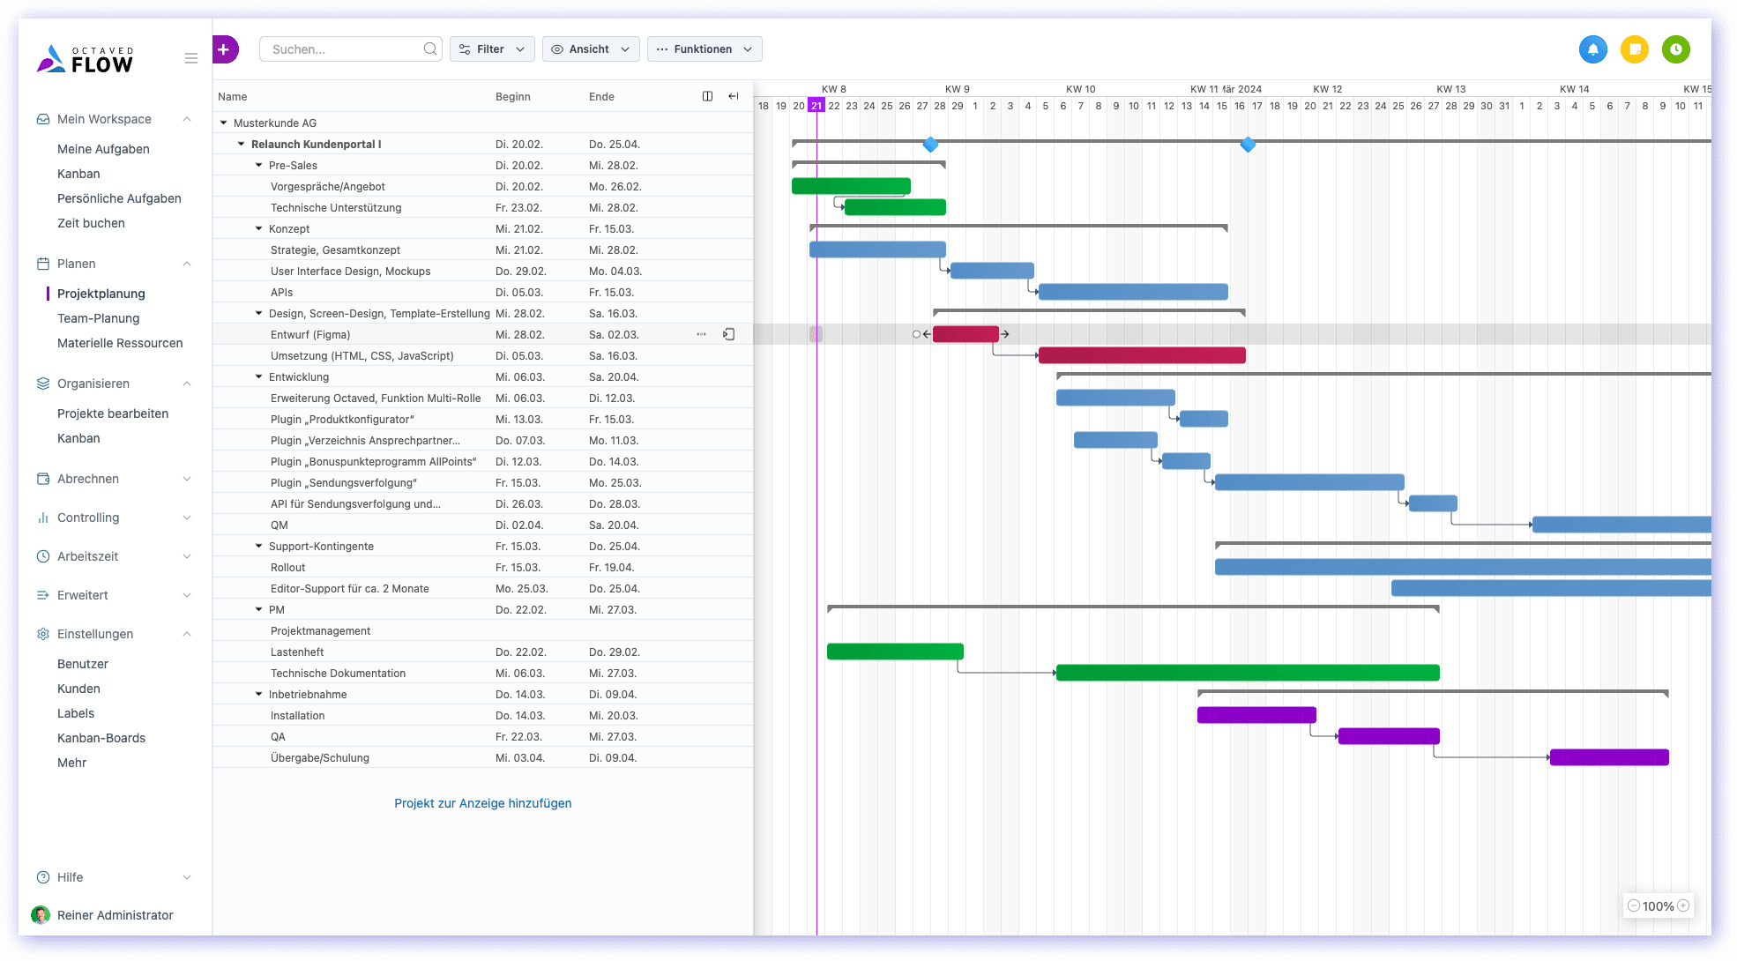1737x961 pixels.
Task: Open the Filter dropdown
Action: tap(492, 49)
